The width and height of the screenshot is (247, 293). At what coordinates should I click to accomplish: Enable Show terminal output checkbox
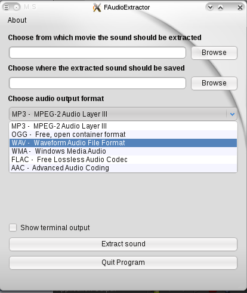[x=13, y=227]
